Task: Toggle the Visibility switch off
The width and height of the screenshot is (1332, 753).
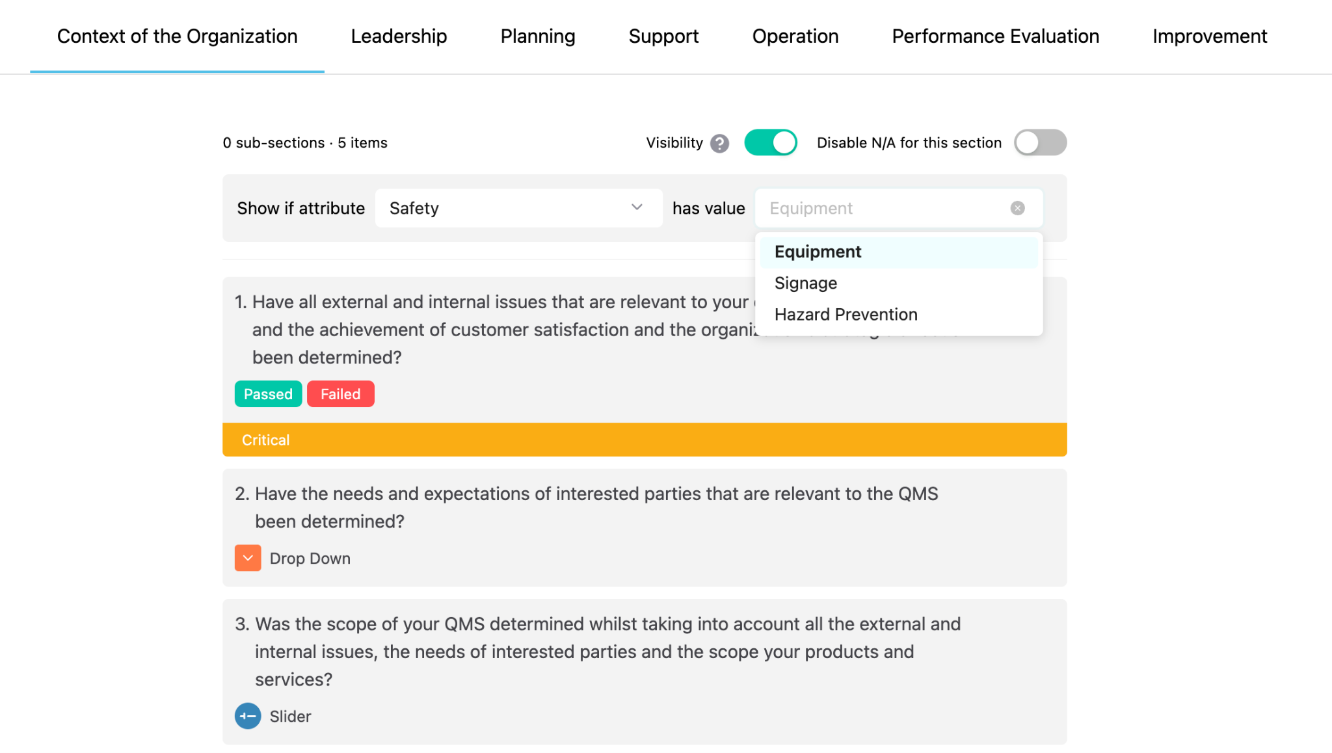Action: [771, 142]
